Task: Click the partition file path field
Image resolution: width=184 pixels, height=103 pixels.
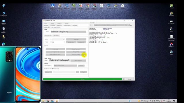Action: coord(64,72)
